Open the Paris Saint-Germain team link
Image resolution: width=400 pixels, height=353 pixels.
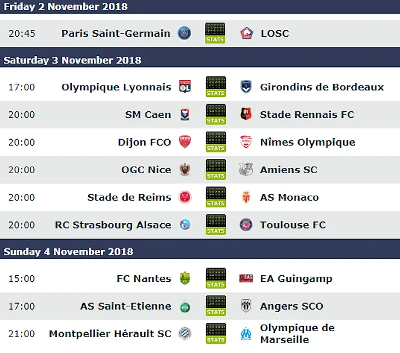[116, 33]
